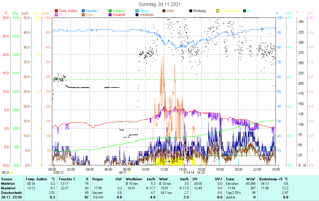Click the red Temp. Außen legend swatch
This screenshot has width=319, height=201.
[x=56, y=11]
